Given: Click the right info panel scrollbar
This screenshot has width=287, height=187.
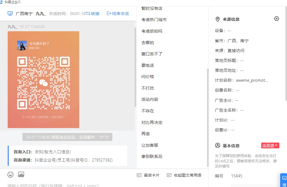Looking at the screenshot, I should [286, 53].
